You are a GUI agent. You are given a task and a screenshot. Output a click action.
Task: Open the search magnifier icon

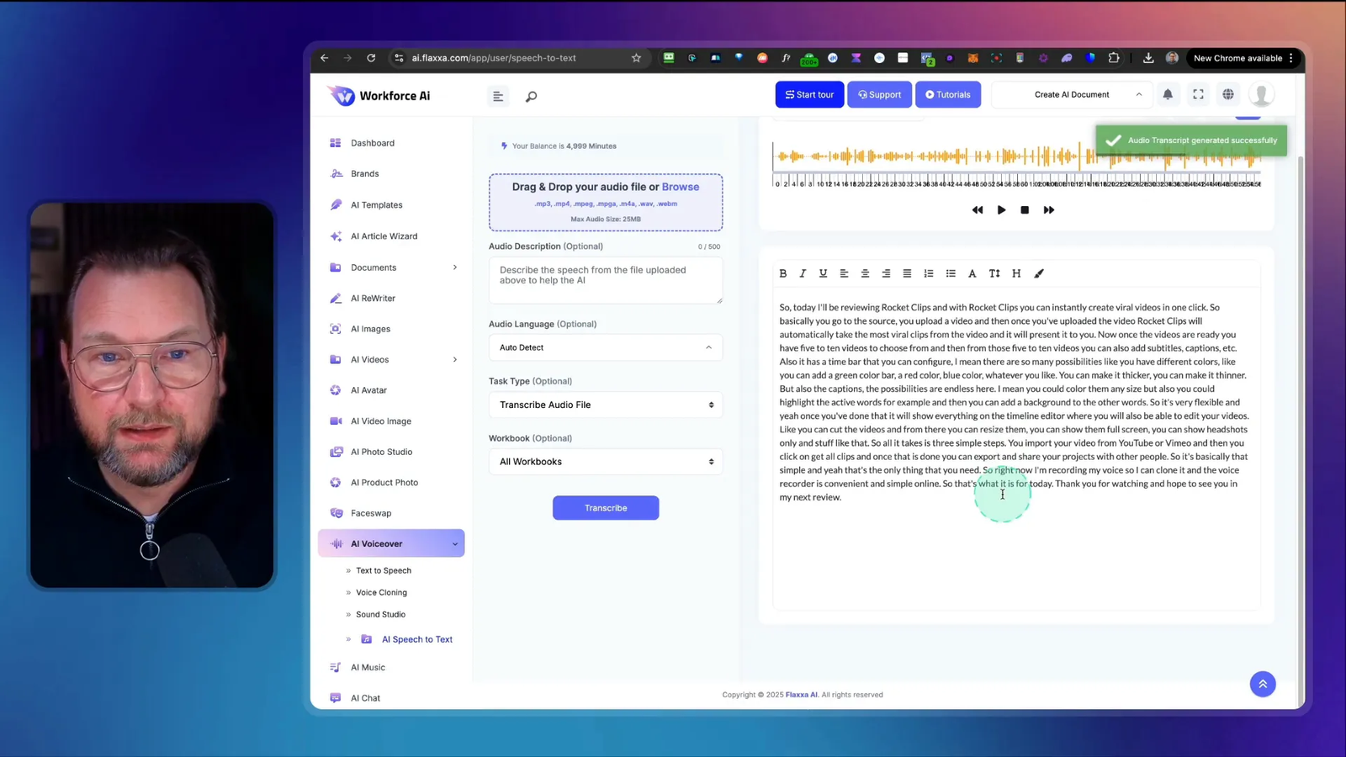click(531, 97)
